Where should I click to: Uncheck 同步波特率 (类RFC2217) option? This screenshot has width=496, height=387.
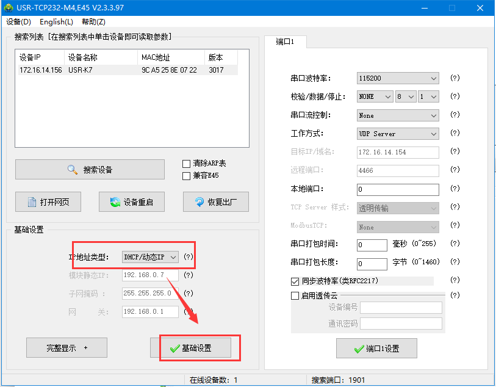295,281
